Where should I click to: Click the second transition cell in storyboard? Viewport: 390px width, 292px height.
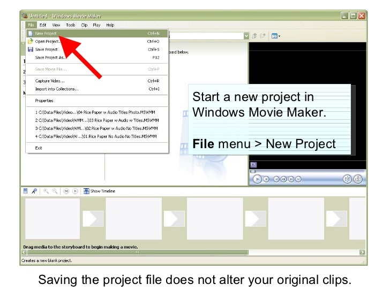coord(174,219)
